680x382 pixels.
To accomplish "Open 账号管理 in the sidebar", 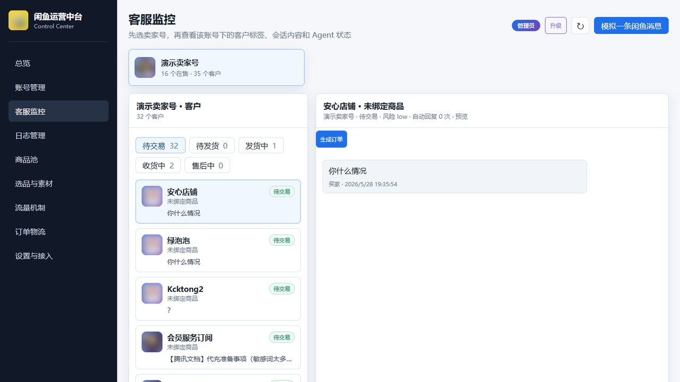I will pos(58,88).
